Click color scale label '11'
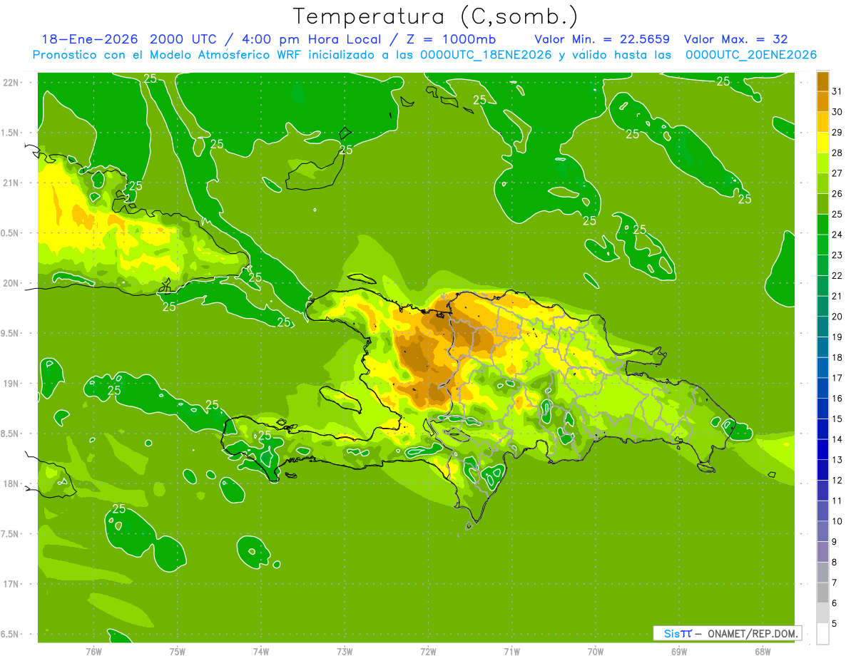Viewport: 856px width, 661px height. pos(837,501)
